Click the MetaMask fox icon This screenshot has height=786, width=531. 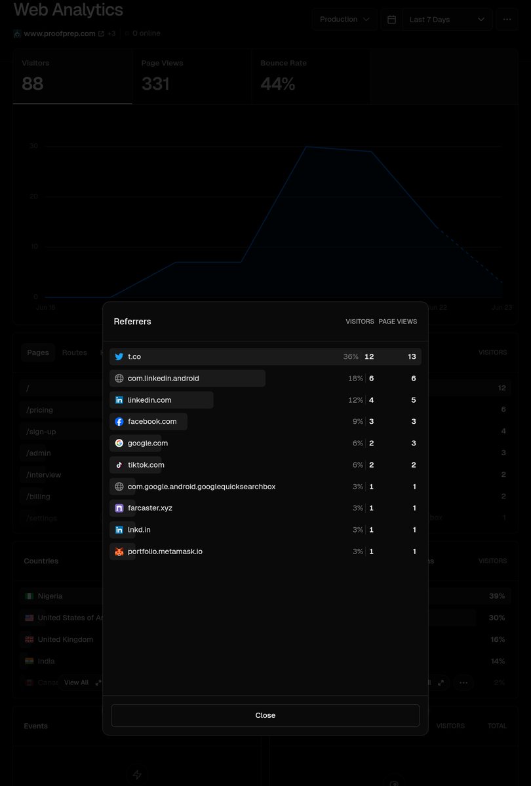pos(119,552)
